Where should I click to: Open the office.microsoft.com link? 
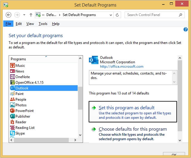point(122,67)
